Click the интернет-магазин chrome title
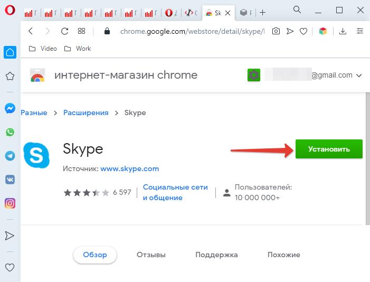 126,75
